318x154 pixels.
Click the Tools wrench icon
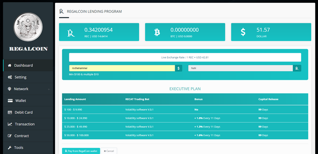10,147
